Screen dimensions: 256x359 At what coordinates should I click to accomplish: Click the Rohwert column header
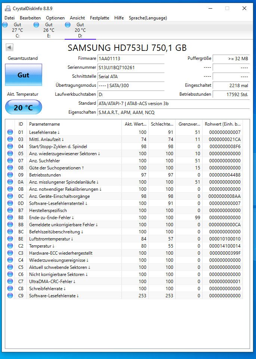222,124
